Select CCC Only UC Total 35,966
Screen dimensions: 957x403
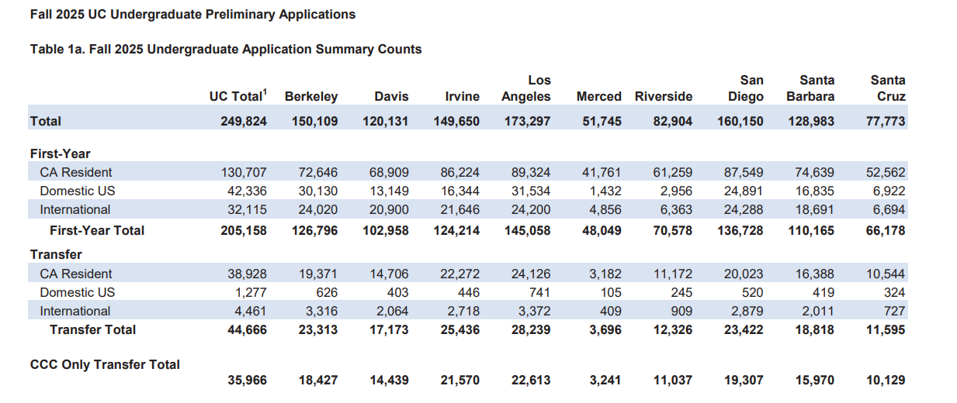coord(247,381)
